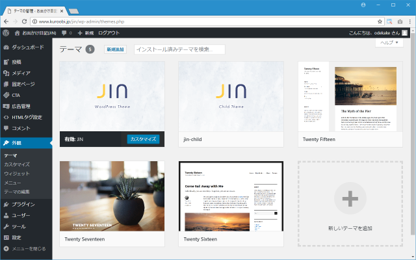Focus the installed themes search field

(x=179, y=49)
